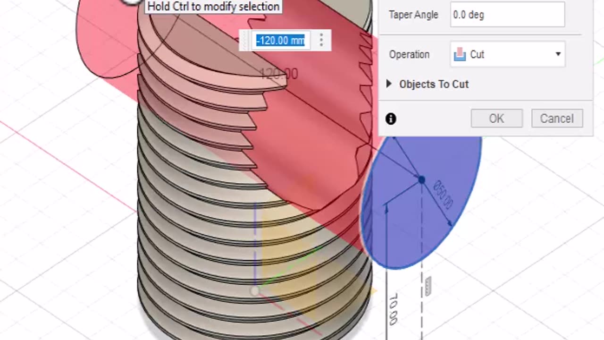604x340 pixels.
Task: Click the sketch circle center point
Action: pos(421,179)
